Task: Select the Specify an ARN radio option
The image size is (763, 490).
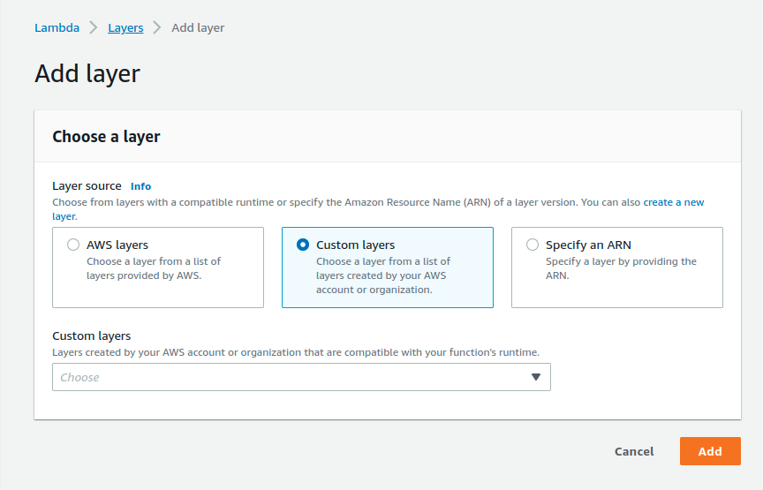Action: [533, 245]
